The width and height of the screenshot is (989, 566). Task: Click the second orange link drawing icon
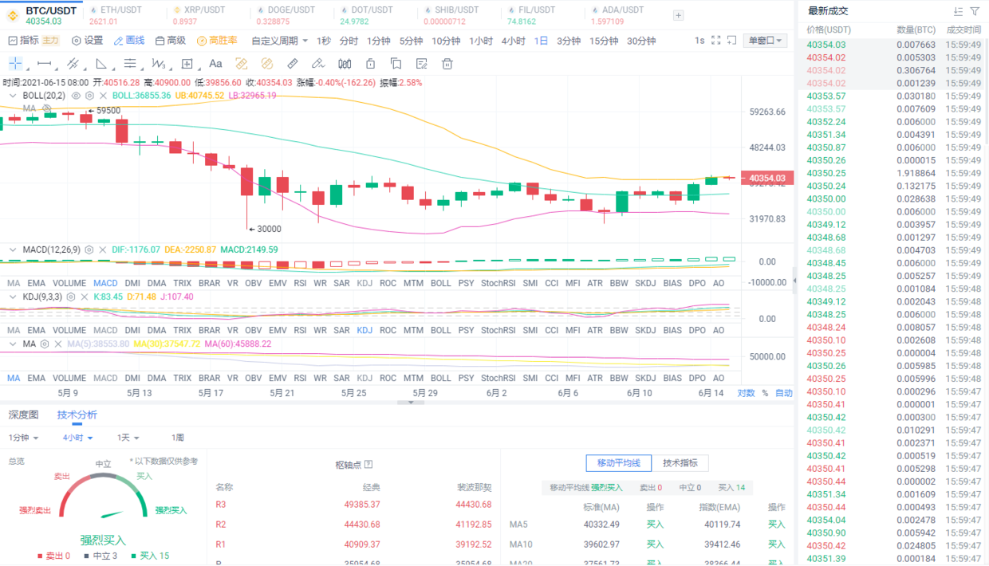(x=267, y=64)
